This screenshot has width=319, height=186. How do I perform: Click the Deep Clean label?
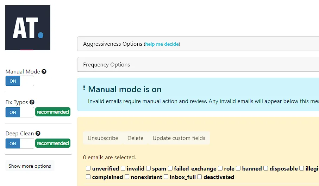(x=19, y=133)
